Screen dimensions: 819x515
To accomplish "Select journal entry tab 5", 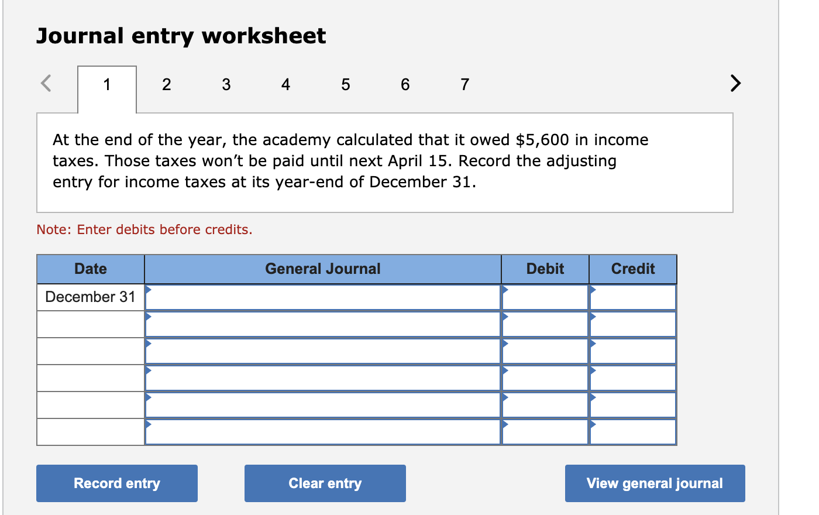I will point(346,85).
